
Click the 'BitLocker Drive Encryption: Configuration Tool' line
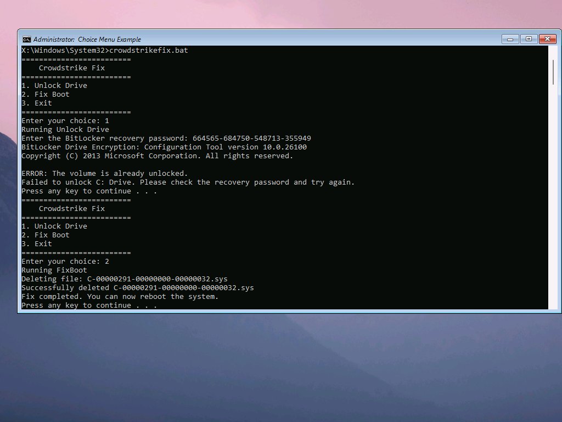(x=164, y=147)
